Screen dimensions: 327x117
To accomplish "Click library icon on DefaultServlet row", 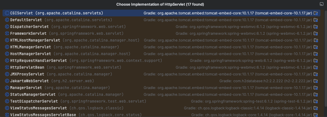I will (316, 20).
